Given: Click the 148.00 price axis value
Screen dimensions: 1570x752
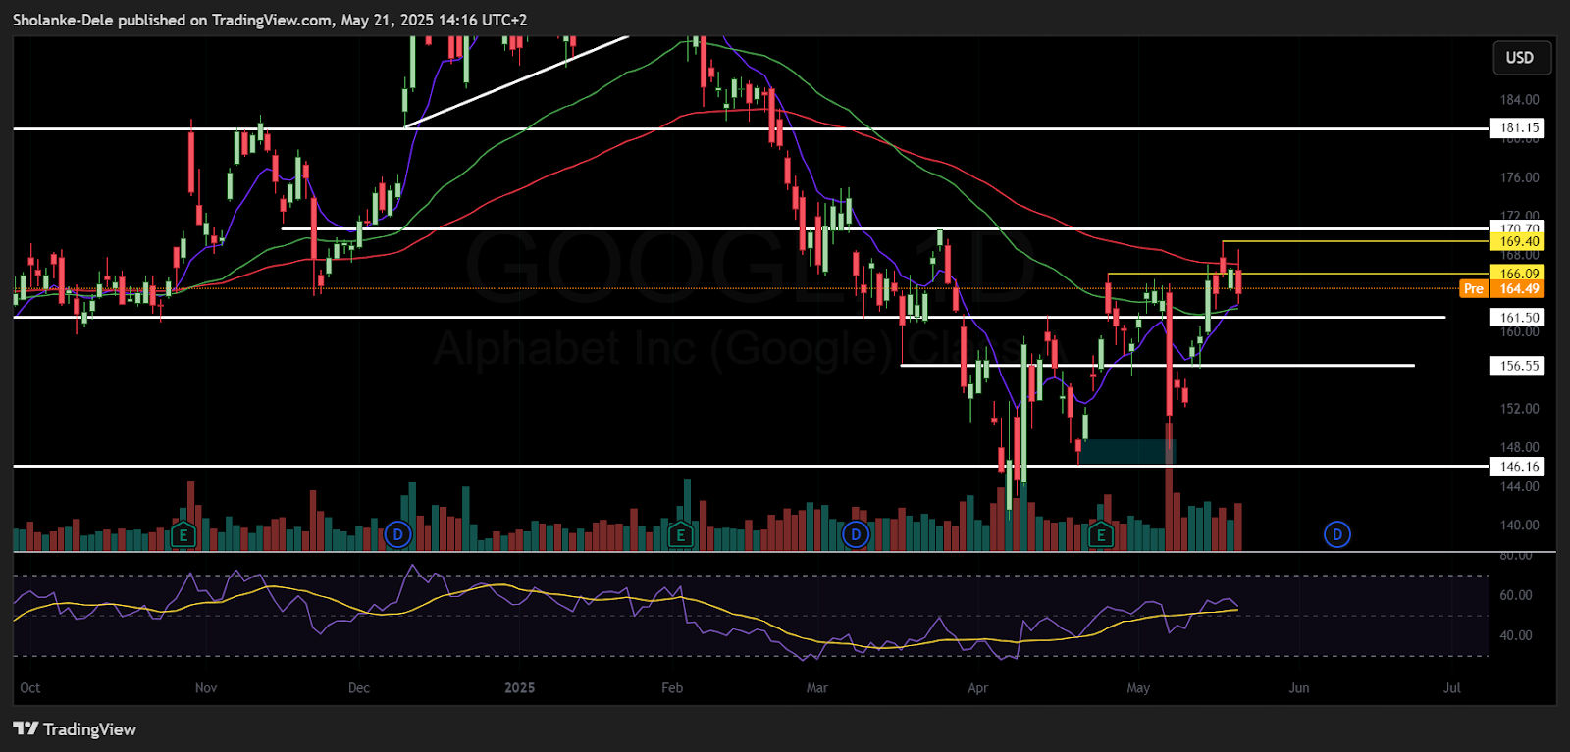Looking at the screenshot, I should 1519,447.
